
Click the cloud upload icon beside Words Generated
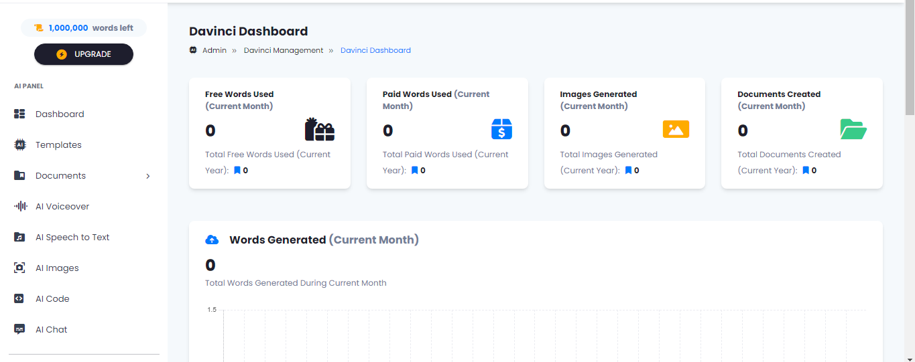click(212, 240)
